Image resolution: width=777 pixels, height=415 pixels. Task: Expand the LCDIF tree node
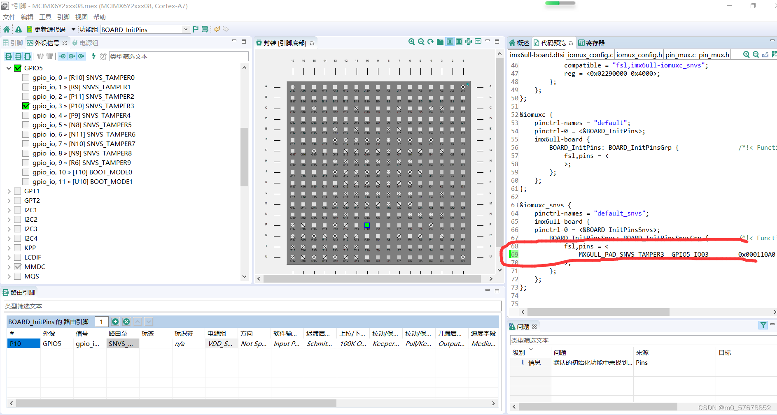click(x=9, y=257)
